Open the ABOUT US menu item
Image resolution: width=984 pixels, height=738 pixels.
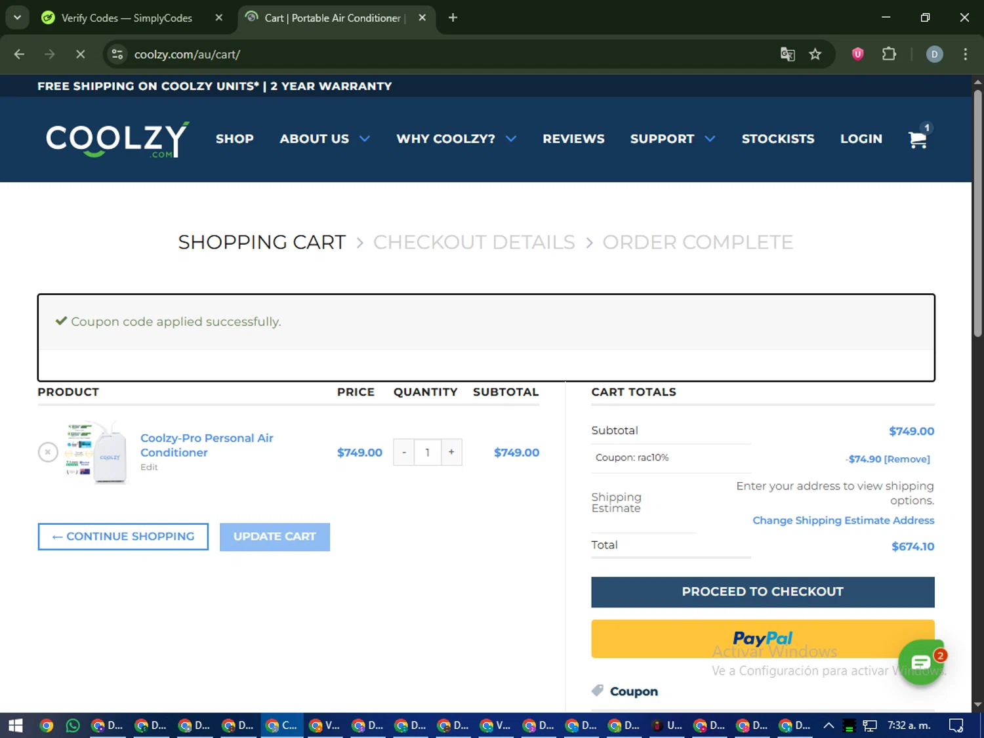pyautogui.click(x=314, y=139)
